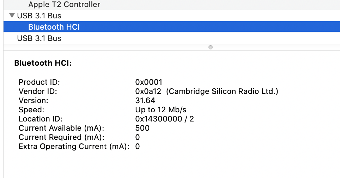Select the USB 3.1 Bus containing Bluetooth HCI
The image size is (340, 178).
(39, 16)
